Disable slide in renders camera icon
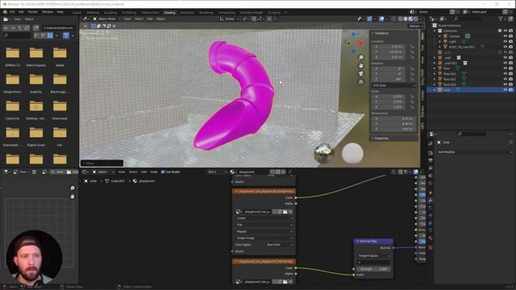 (510, 89)
